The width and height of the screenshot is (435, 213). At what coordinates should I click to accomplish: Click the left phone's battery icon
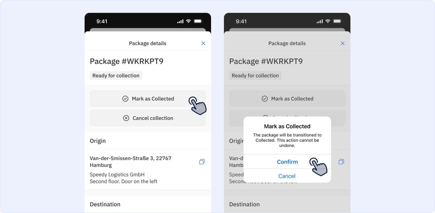pyautogui.click(x=198, y=21)
